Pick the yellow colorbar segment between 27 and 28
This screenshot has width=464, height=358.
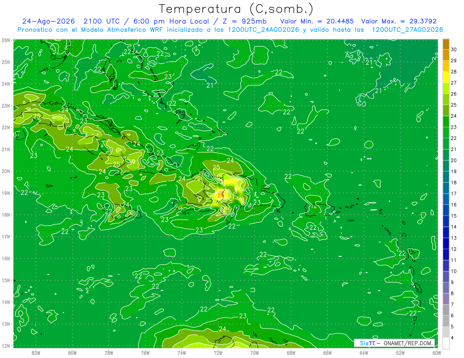click(446, 77)
